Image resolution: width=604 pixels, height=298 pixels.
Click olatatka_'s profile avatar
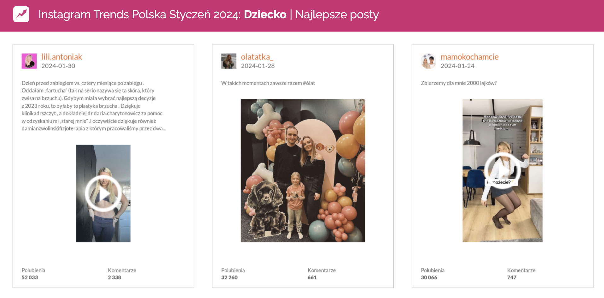pyautogui.click(x=229, y=61)
